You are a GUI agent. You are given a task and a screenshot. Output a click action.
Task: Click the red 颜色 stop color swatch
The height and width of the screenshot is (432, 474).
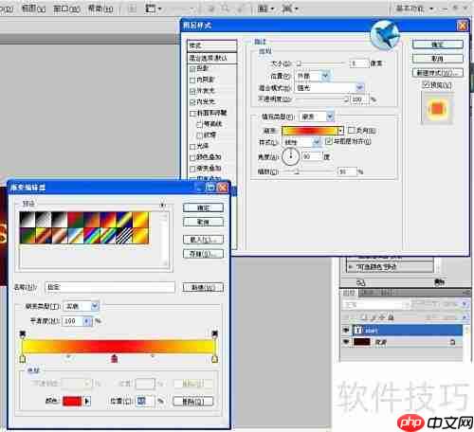tap(72, 401)
